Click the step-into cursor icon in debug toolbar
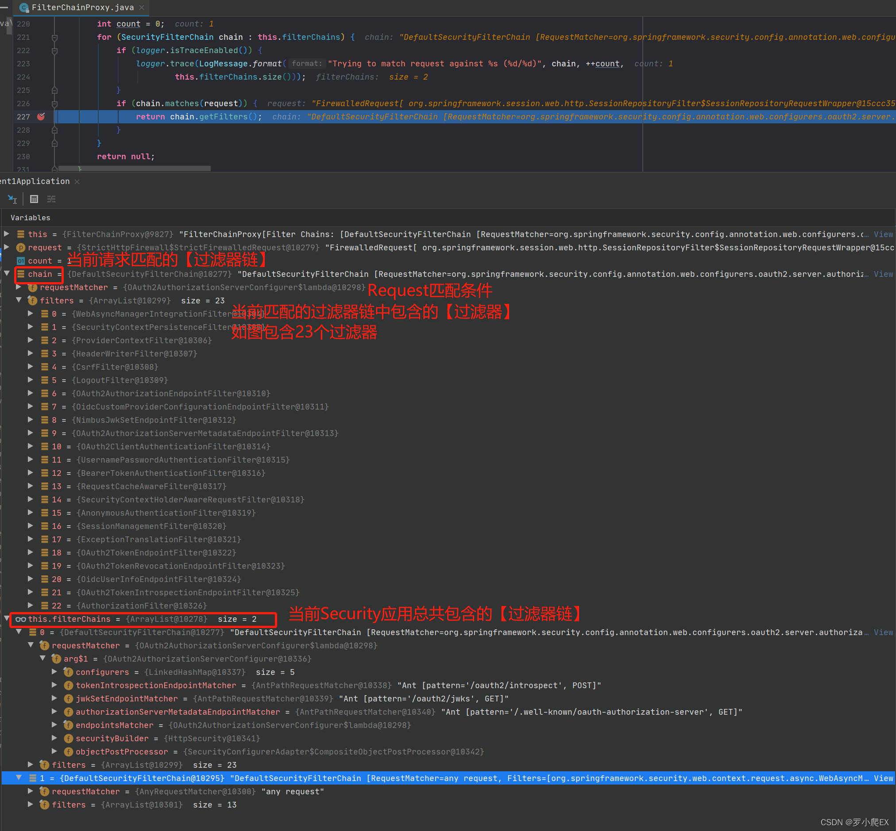The image size is (896, 831). pos(12,199)
